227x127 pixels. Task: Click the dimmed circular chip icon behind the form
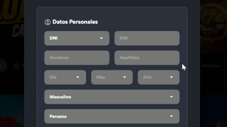(x=17, y=66)
